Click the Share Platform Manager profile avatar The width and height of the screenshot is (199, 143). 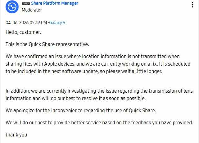(x=12, y=7)
